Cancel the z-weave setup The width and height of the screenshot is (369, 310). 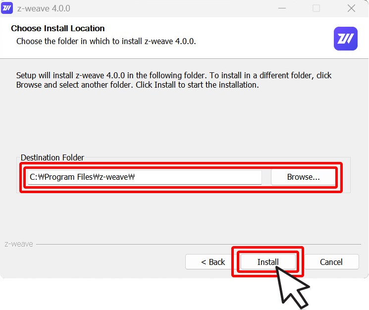click(331, 262)
